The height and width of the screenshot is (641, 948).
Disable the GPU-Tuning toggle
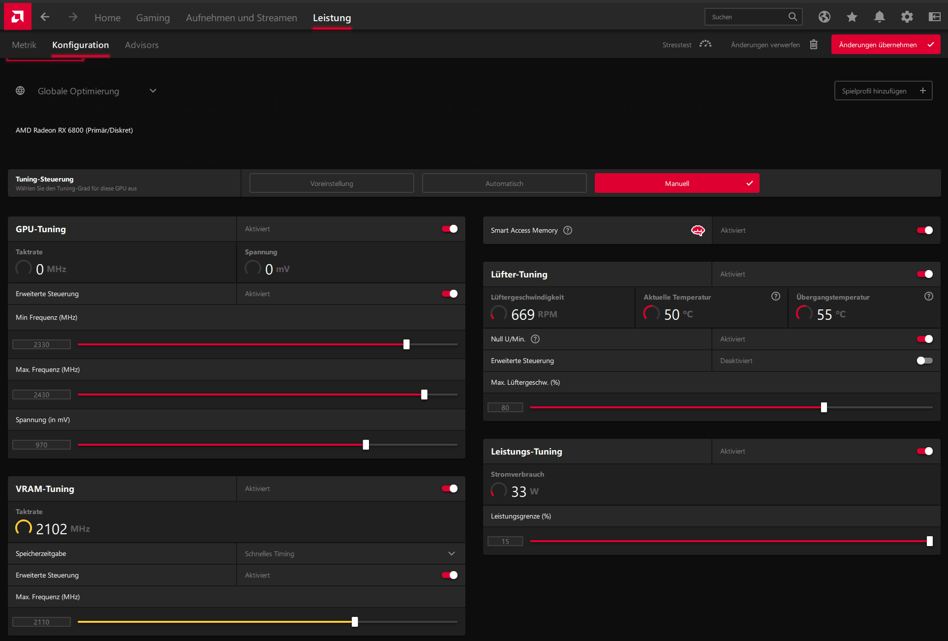click(449, 229)
